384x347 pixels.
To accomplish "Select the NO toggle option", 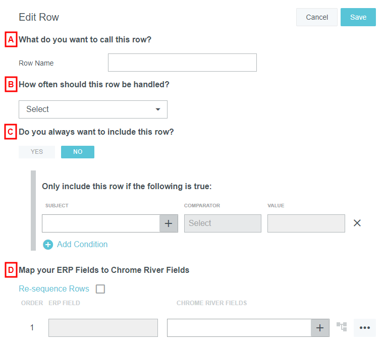I will [78, 152].
